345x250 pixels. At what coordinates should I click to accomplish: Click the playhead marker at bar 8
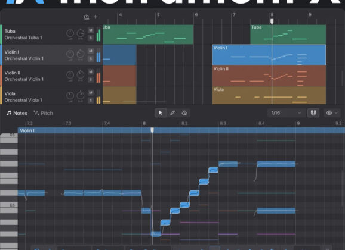pos(272,21)
